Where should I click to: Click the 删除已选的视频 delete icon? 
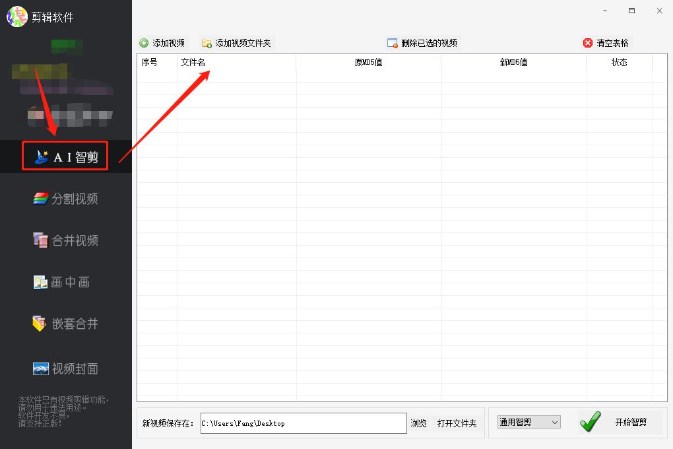tap(393, 42)
